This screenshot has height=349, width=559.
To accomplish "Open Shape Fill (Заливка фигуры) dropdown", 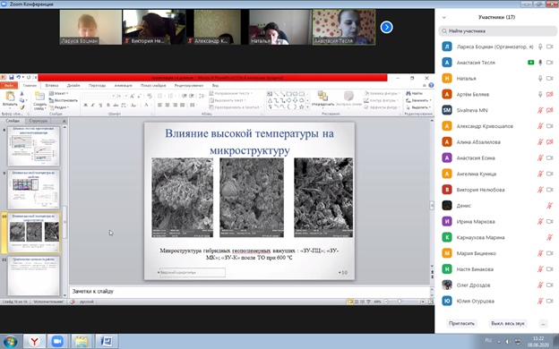I will tap(383, 93).
